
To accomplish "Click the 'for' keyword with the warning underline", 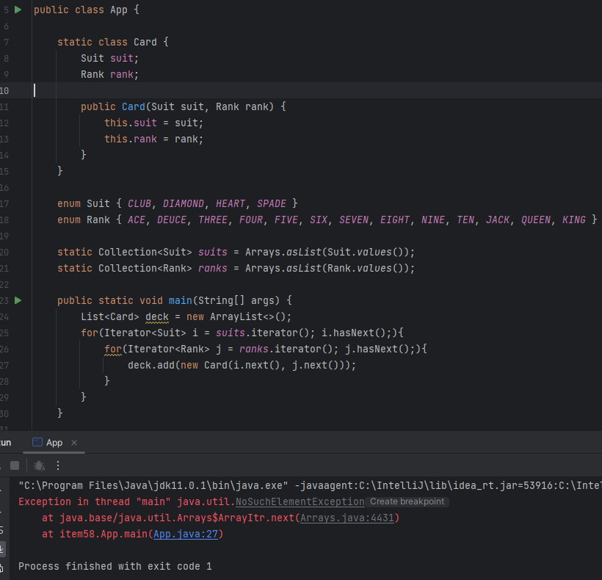I will click(x=113, y=349).
